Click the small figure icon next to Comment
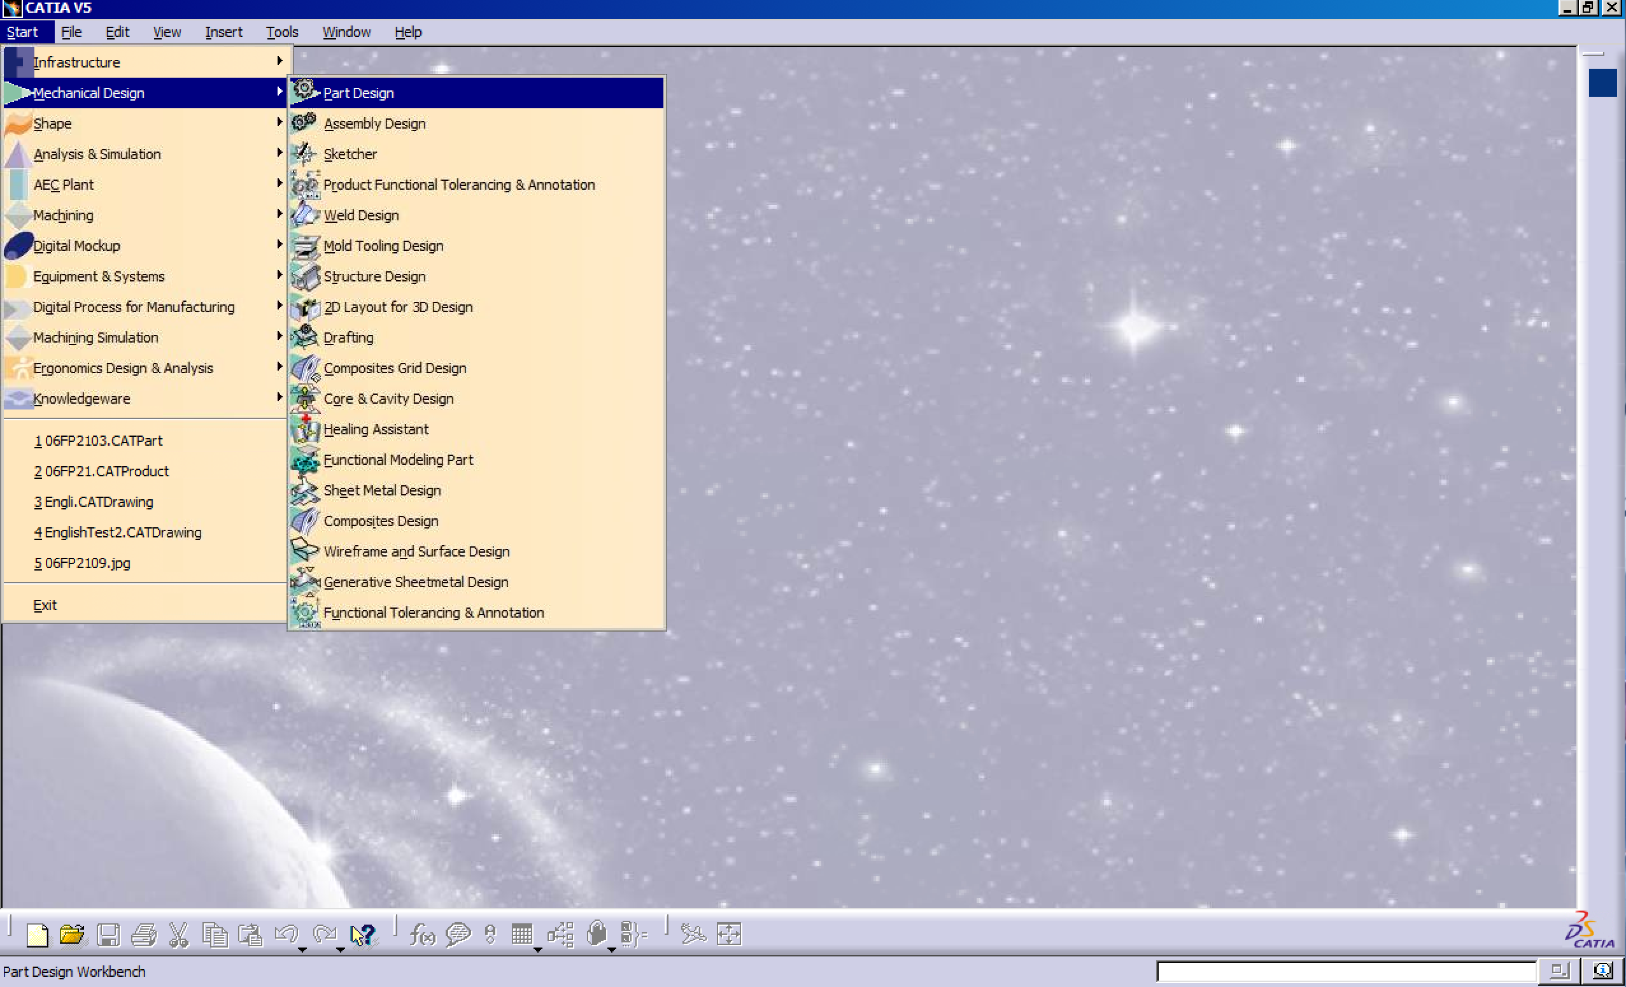 pos(490,935)
